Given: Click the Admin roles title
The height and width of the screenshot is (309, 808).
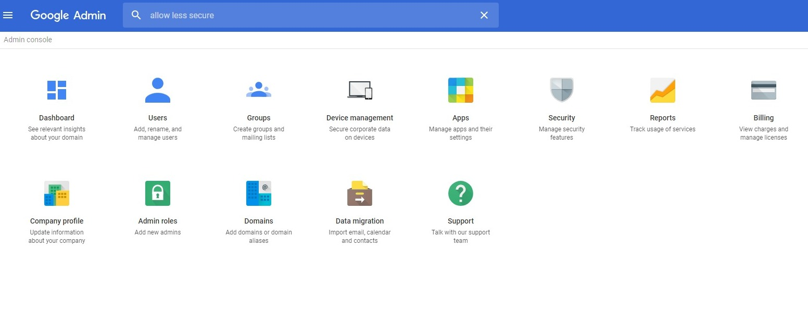Looking at the screenshot, I should point(158,221).
